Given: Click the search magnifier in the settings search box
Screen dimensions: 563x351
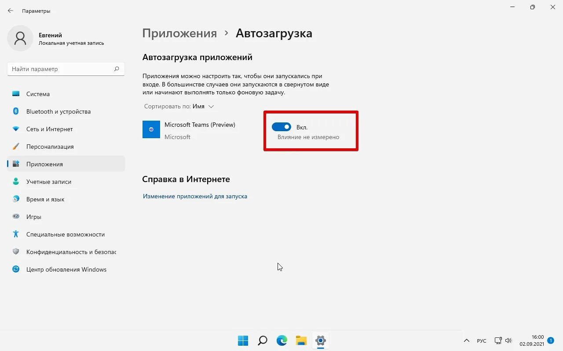Looking at the screenshot, I should (x=117, y=69).
